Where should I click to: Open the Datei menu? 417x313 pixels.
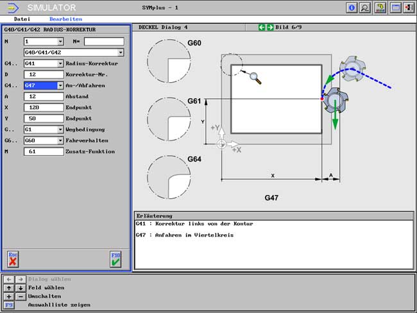pos(22,19)
